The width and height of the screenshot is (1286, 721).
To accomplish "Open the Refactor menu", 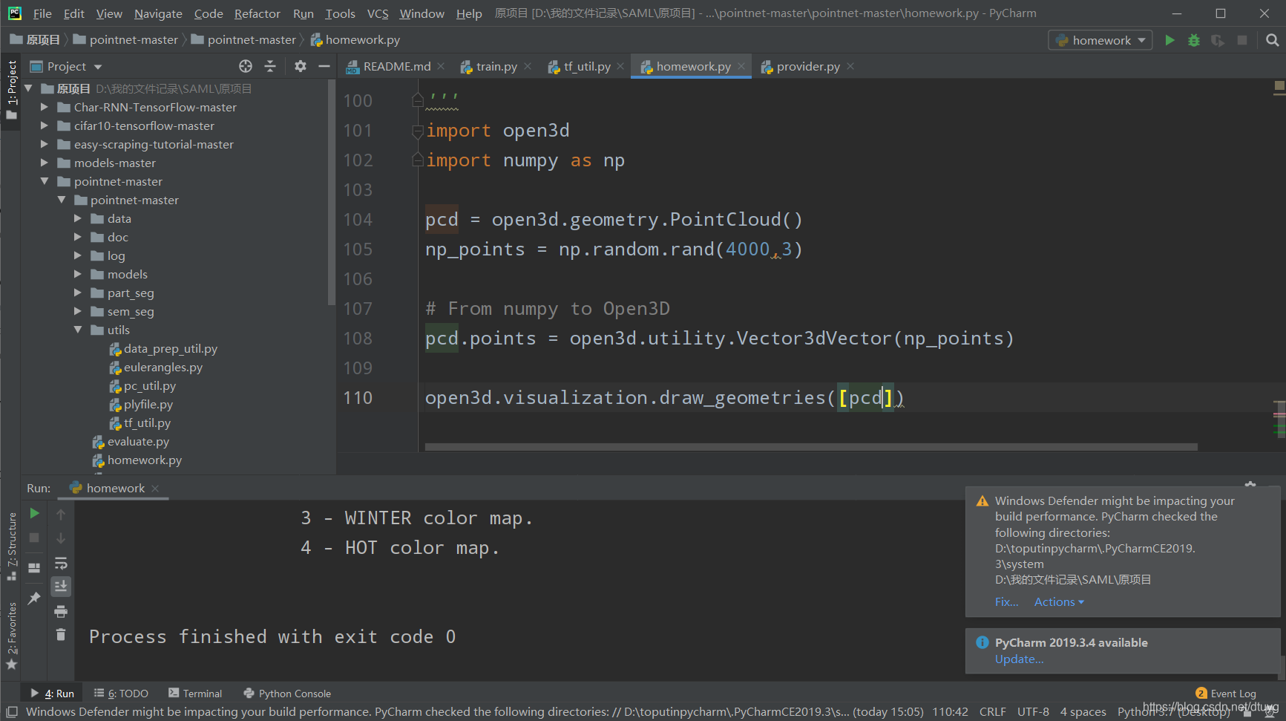I will pyautogui.click(x=257, y=13).
